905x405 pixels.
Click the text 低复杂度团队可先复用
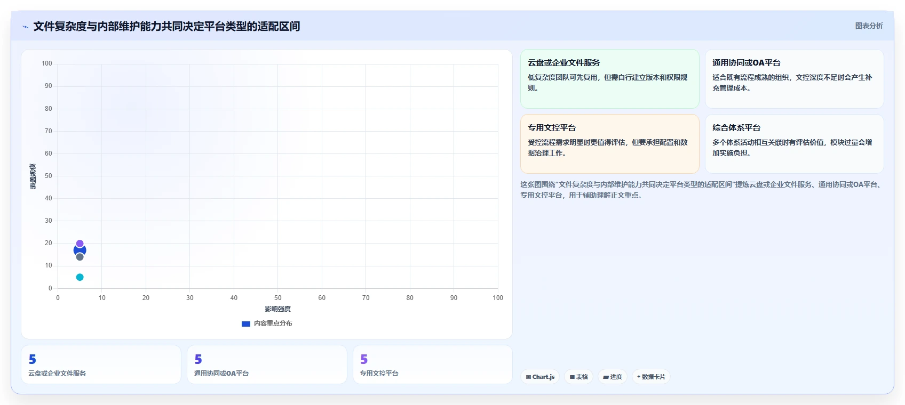(562, 77)
